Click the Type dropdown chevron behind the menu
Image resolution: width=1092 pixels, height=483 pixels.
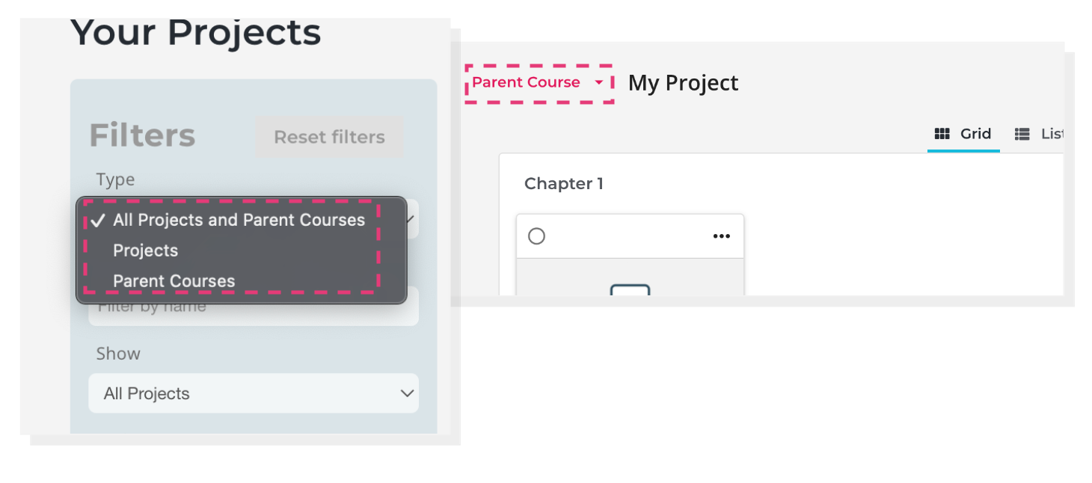coord(411,219)
